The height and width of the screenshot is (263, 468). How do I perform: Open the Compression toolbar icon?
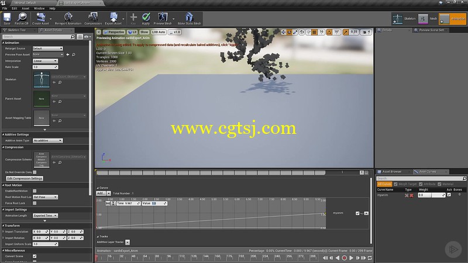[93, 19]
